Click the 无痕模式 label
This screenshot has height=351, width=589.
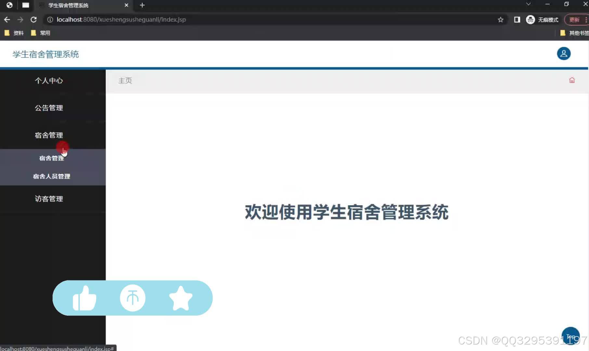[548, 19]
